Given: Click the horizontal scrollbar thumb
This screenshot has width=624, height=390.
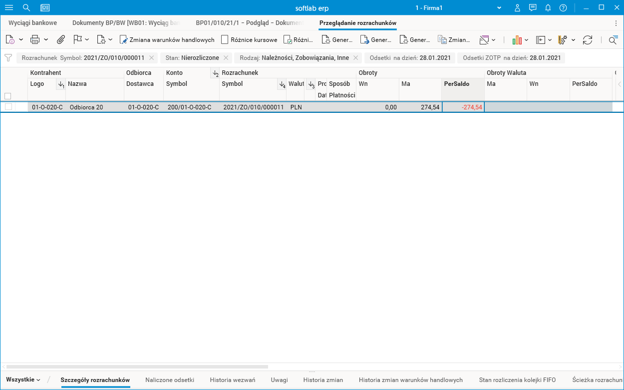Looking at the screenshot, I should pyautogui.click(x=137, y=367).
